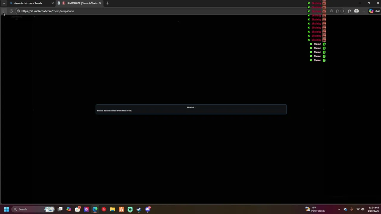Screen dimensions: 381x214
Task: Open the orange A app on taskbar
Action: coord(121,209)
